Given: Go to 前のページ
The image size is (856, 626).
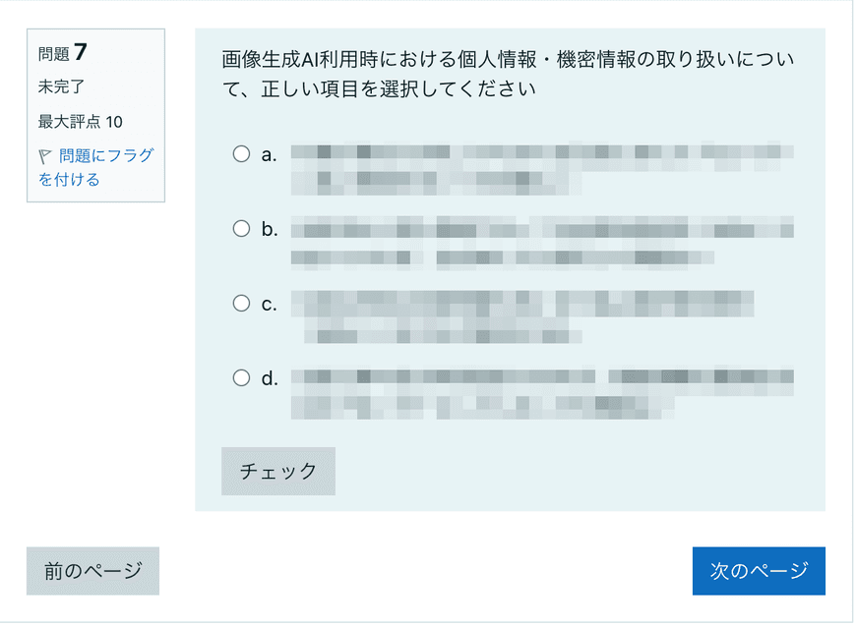Looking at the screenshot, I should [92, 571].
